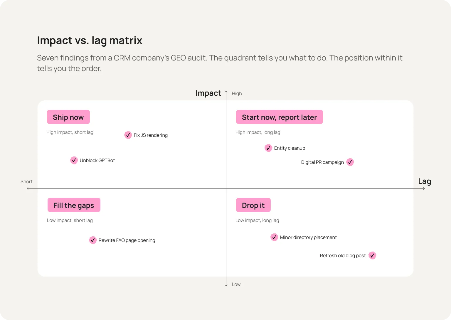Click the Impact vs. lag matrix heading

click(x=90, y=41)
